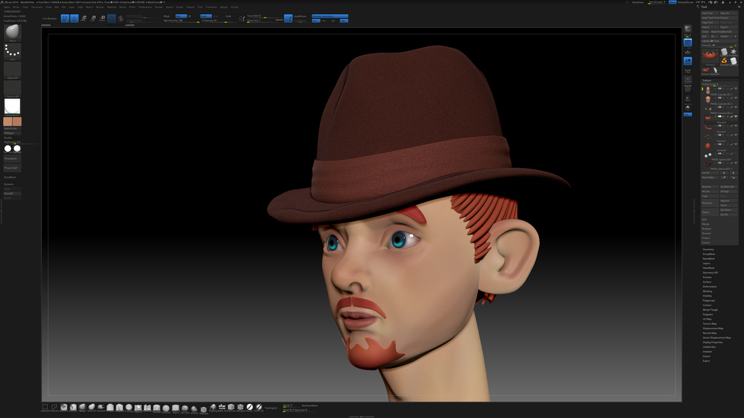Open the Dots stroke type selector
Image resolution: width=744 pixels, height=418 pixels.
13,51
